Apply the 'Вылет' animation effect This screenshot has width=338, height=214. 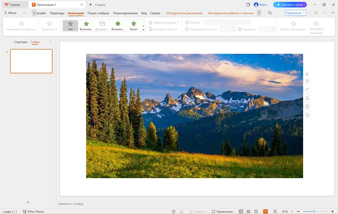click(x=134, y=26)
